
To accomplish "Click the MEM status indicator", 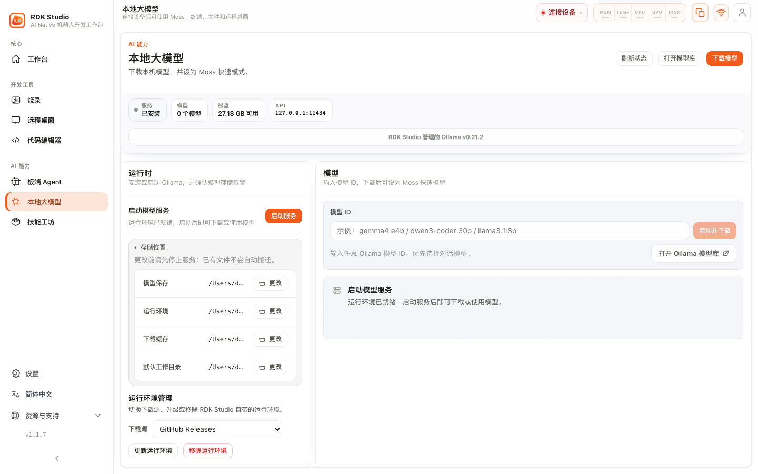I will pos(605,14).
